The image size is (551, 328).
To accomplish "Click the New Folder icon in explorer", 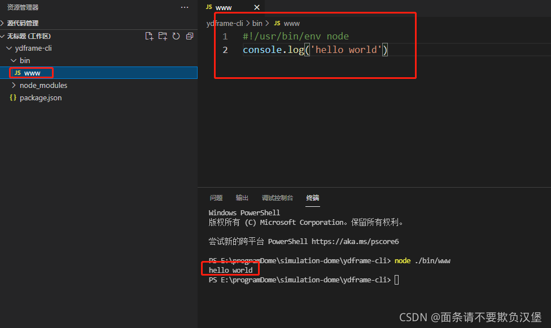I will coord(163,36).
